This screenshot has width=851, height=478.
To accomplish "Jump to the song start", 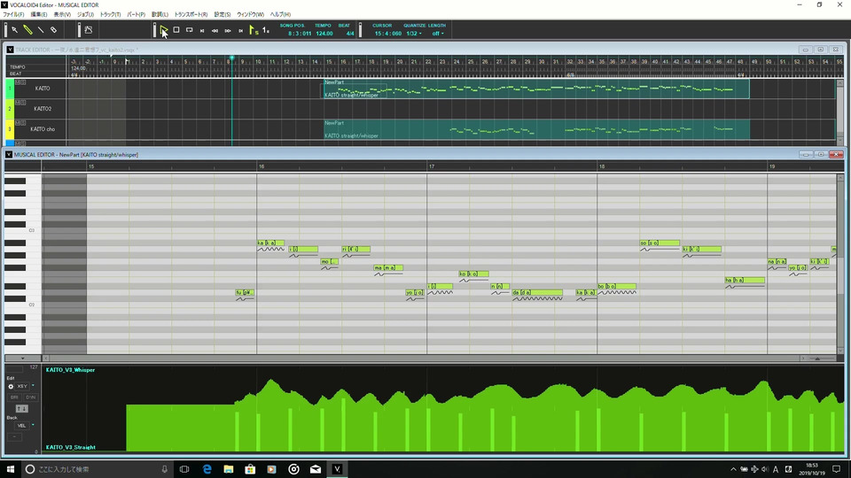I will (202, 30).
